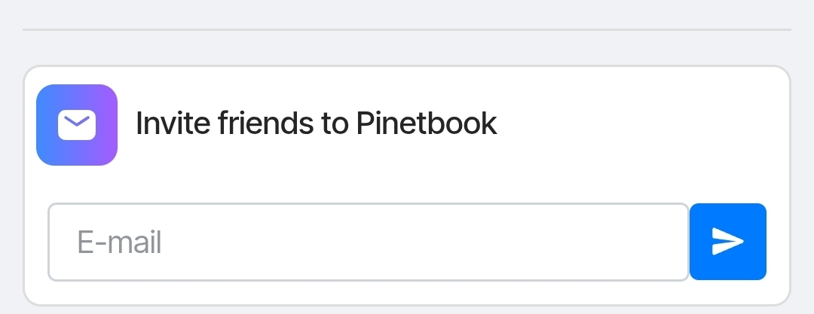Click the invite card's send arrow
This screenshot has width=814, height=314.
click(x=727, y=242)
